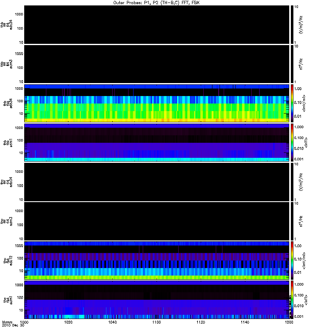Image resolution: width=313 pixels, height=334 pixels.
Task: Click the 'thb fff 64 scm3' axis label
Action: coord(7,64)
